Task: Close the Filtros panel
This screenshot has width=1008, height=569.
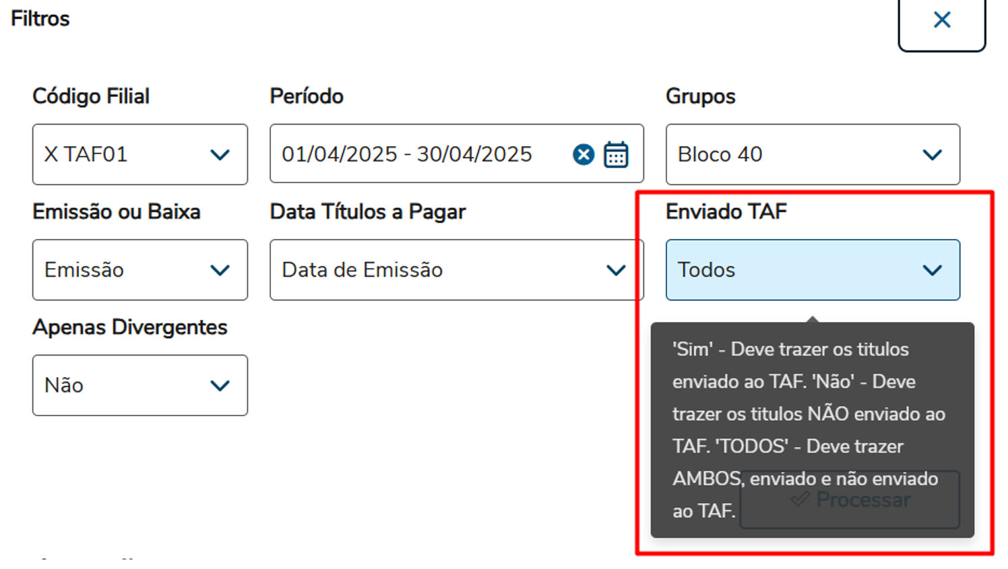Action: (942, 20)
